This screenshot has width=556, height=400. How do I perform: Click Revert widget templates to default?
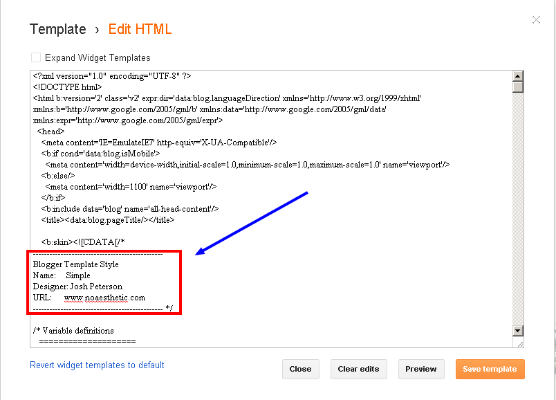[97, 365]
